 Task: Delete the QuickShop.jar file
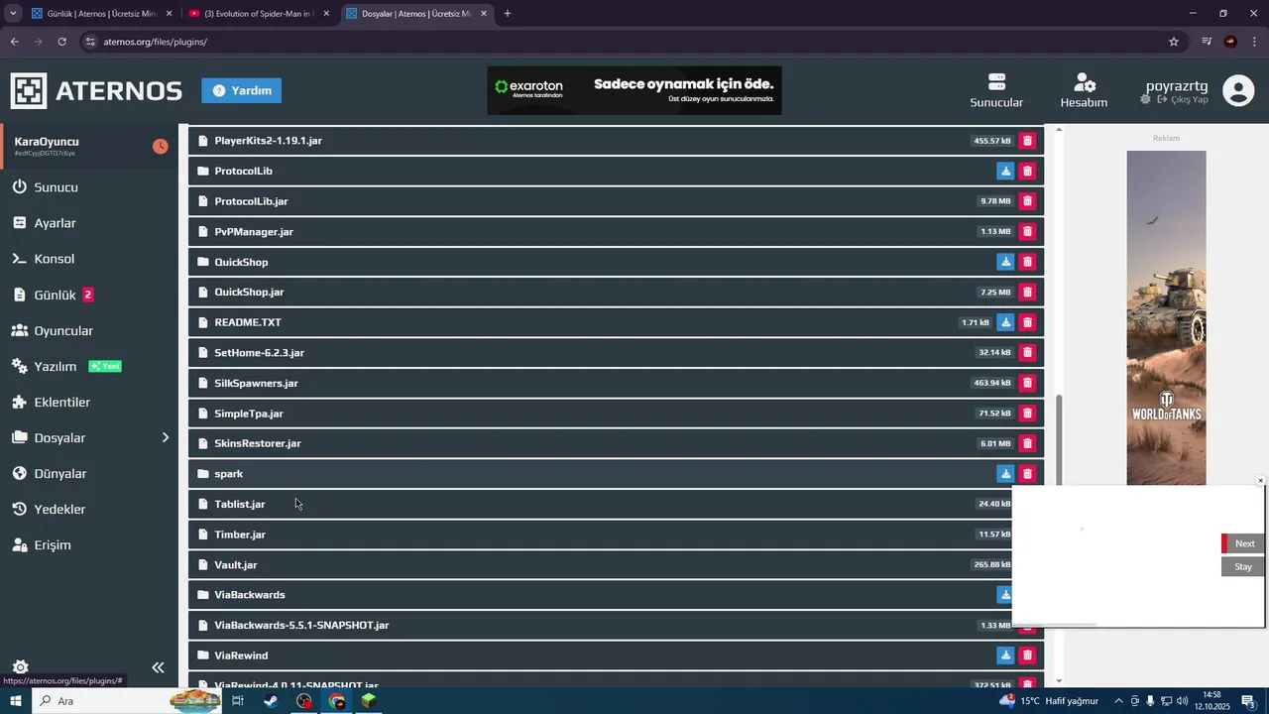[x=1027, y=292]
